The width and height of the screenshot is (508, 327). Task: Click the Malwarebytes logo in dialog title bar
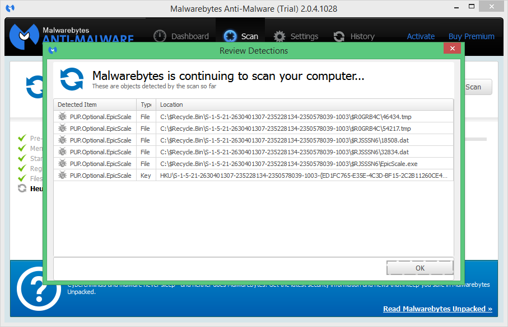click(53, 50)
